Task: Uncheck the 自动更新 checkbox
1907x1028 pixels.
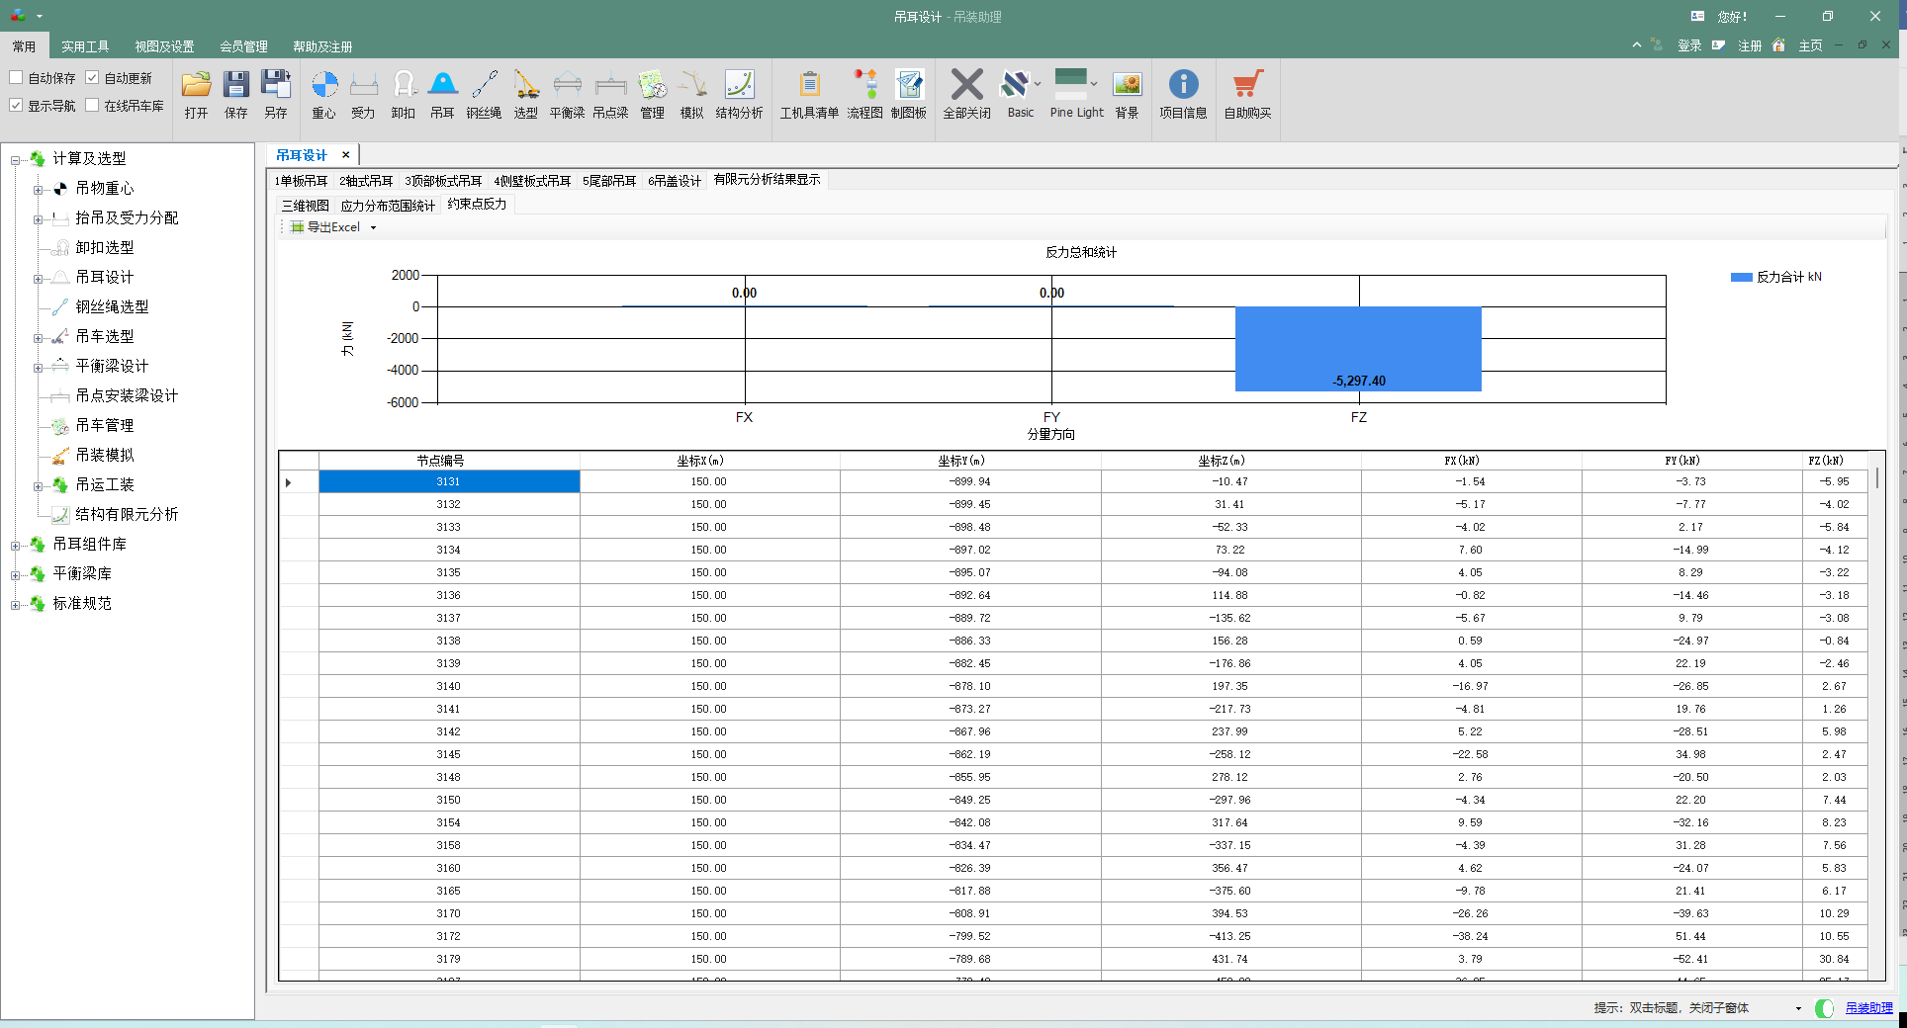Action: point(92,78)
